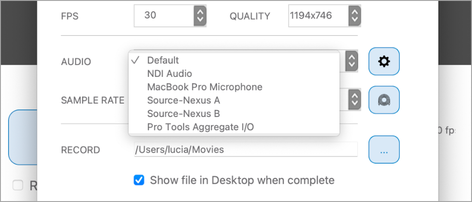Click the FPS value field showing 30

pyautogui.click(x=163, y=16)
